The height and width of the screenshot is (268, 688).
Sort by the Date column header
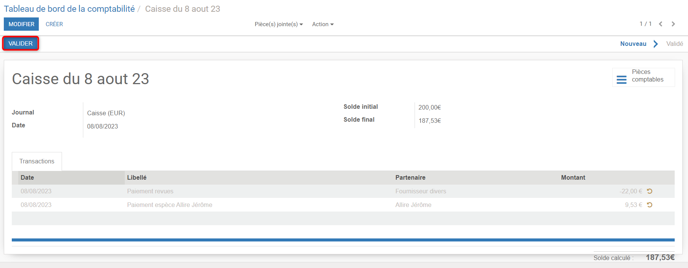click(71, 177)
